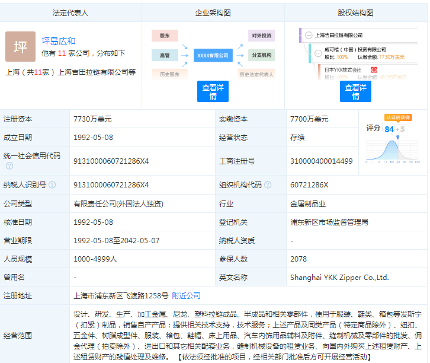Image resolution: width=430 pixels, height=363 pixels.
Task: Click the 坪 avatar tile
Action: (x=20, y=46)
